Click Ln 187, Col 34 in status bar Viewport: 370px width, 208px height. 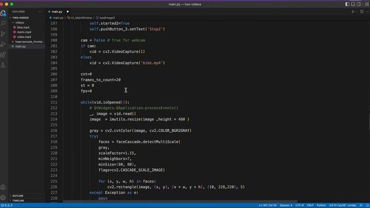[x=268, y=206]
